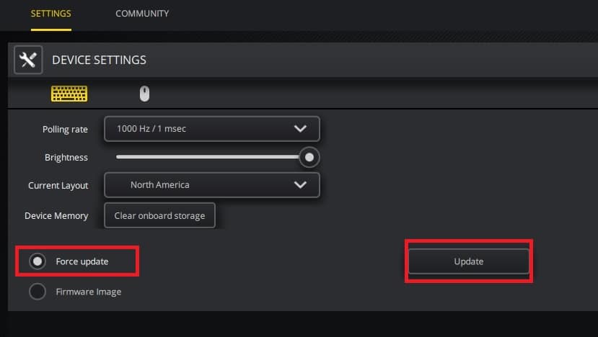Click the Firmware Image label text
Screen dimensions: 598x337
[89, 292]
